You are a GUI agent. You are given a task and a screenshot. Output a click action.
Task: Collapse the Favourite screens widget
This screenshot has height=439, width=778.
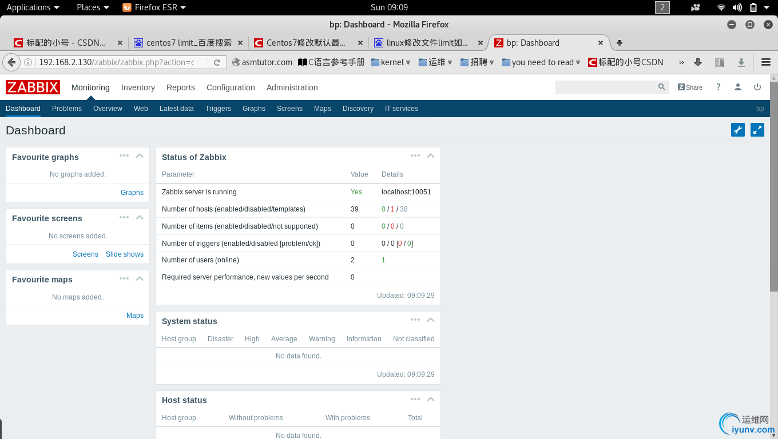tap(140, 217)
